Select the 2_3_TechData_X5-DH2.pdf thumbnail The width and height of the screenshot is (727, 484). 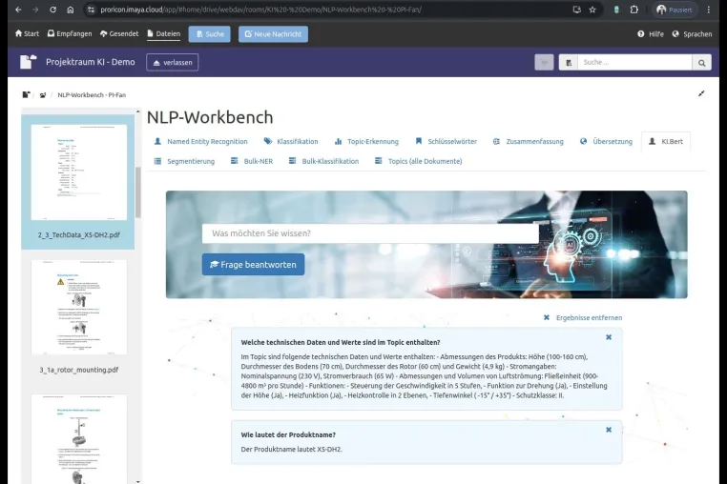tap(79, 172)
